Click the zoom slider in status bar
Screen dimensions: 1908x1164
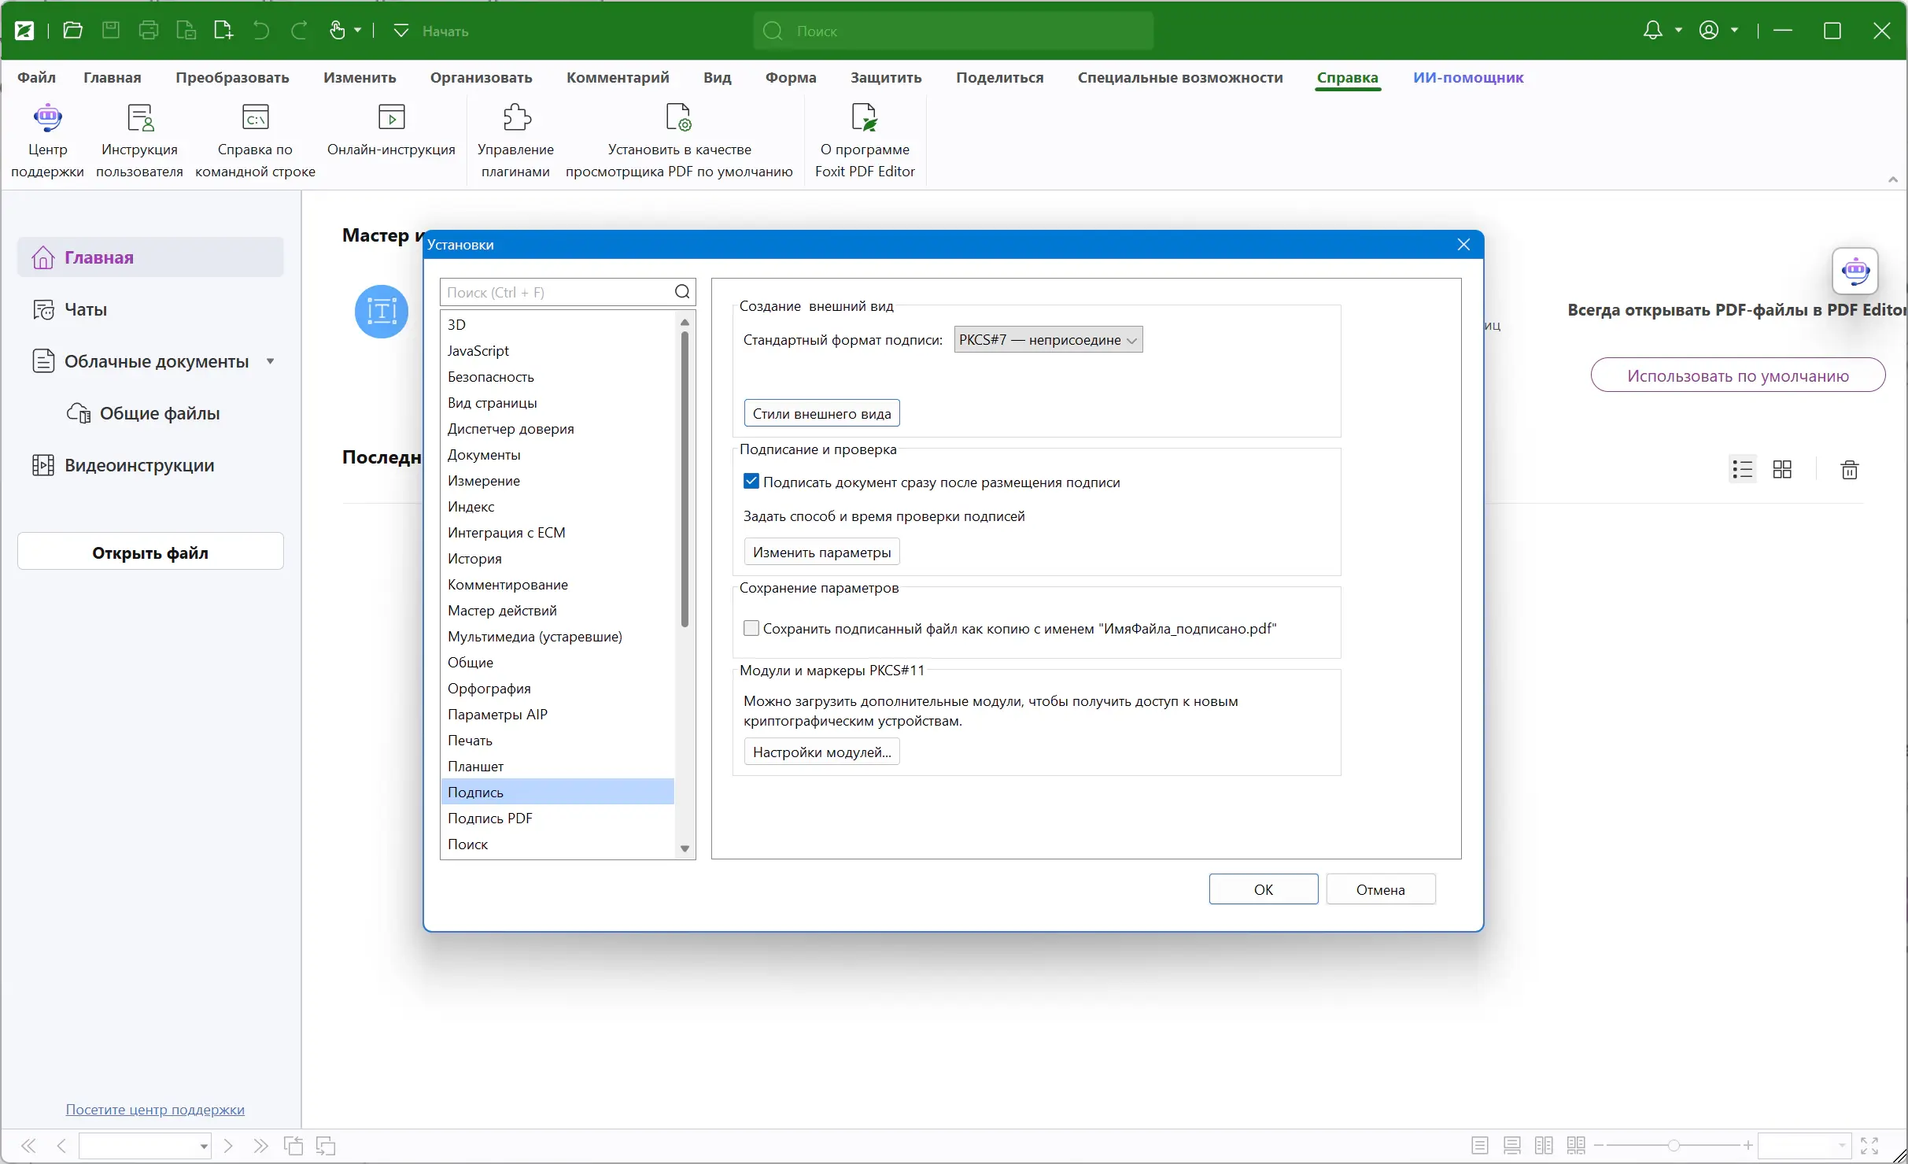pyautogui.click(x=1674, y=1146)
